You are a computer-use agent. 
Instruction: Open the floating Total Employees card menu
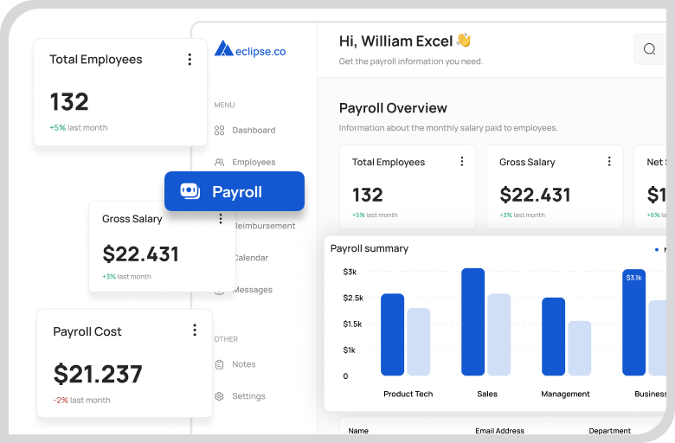(x=190, y=60)
